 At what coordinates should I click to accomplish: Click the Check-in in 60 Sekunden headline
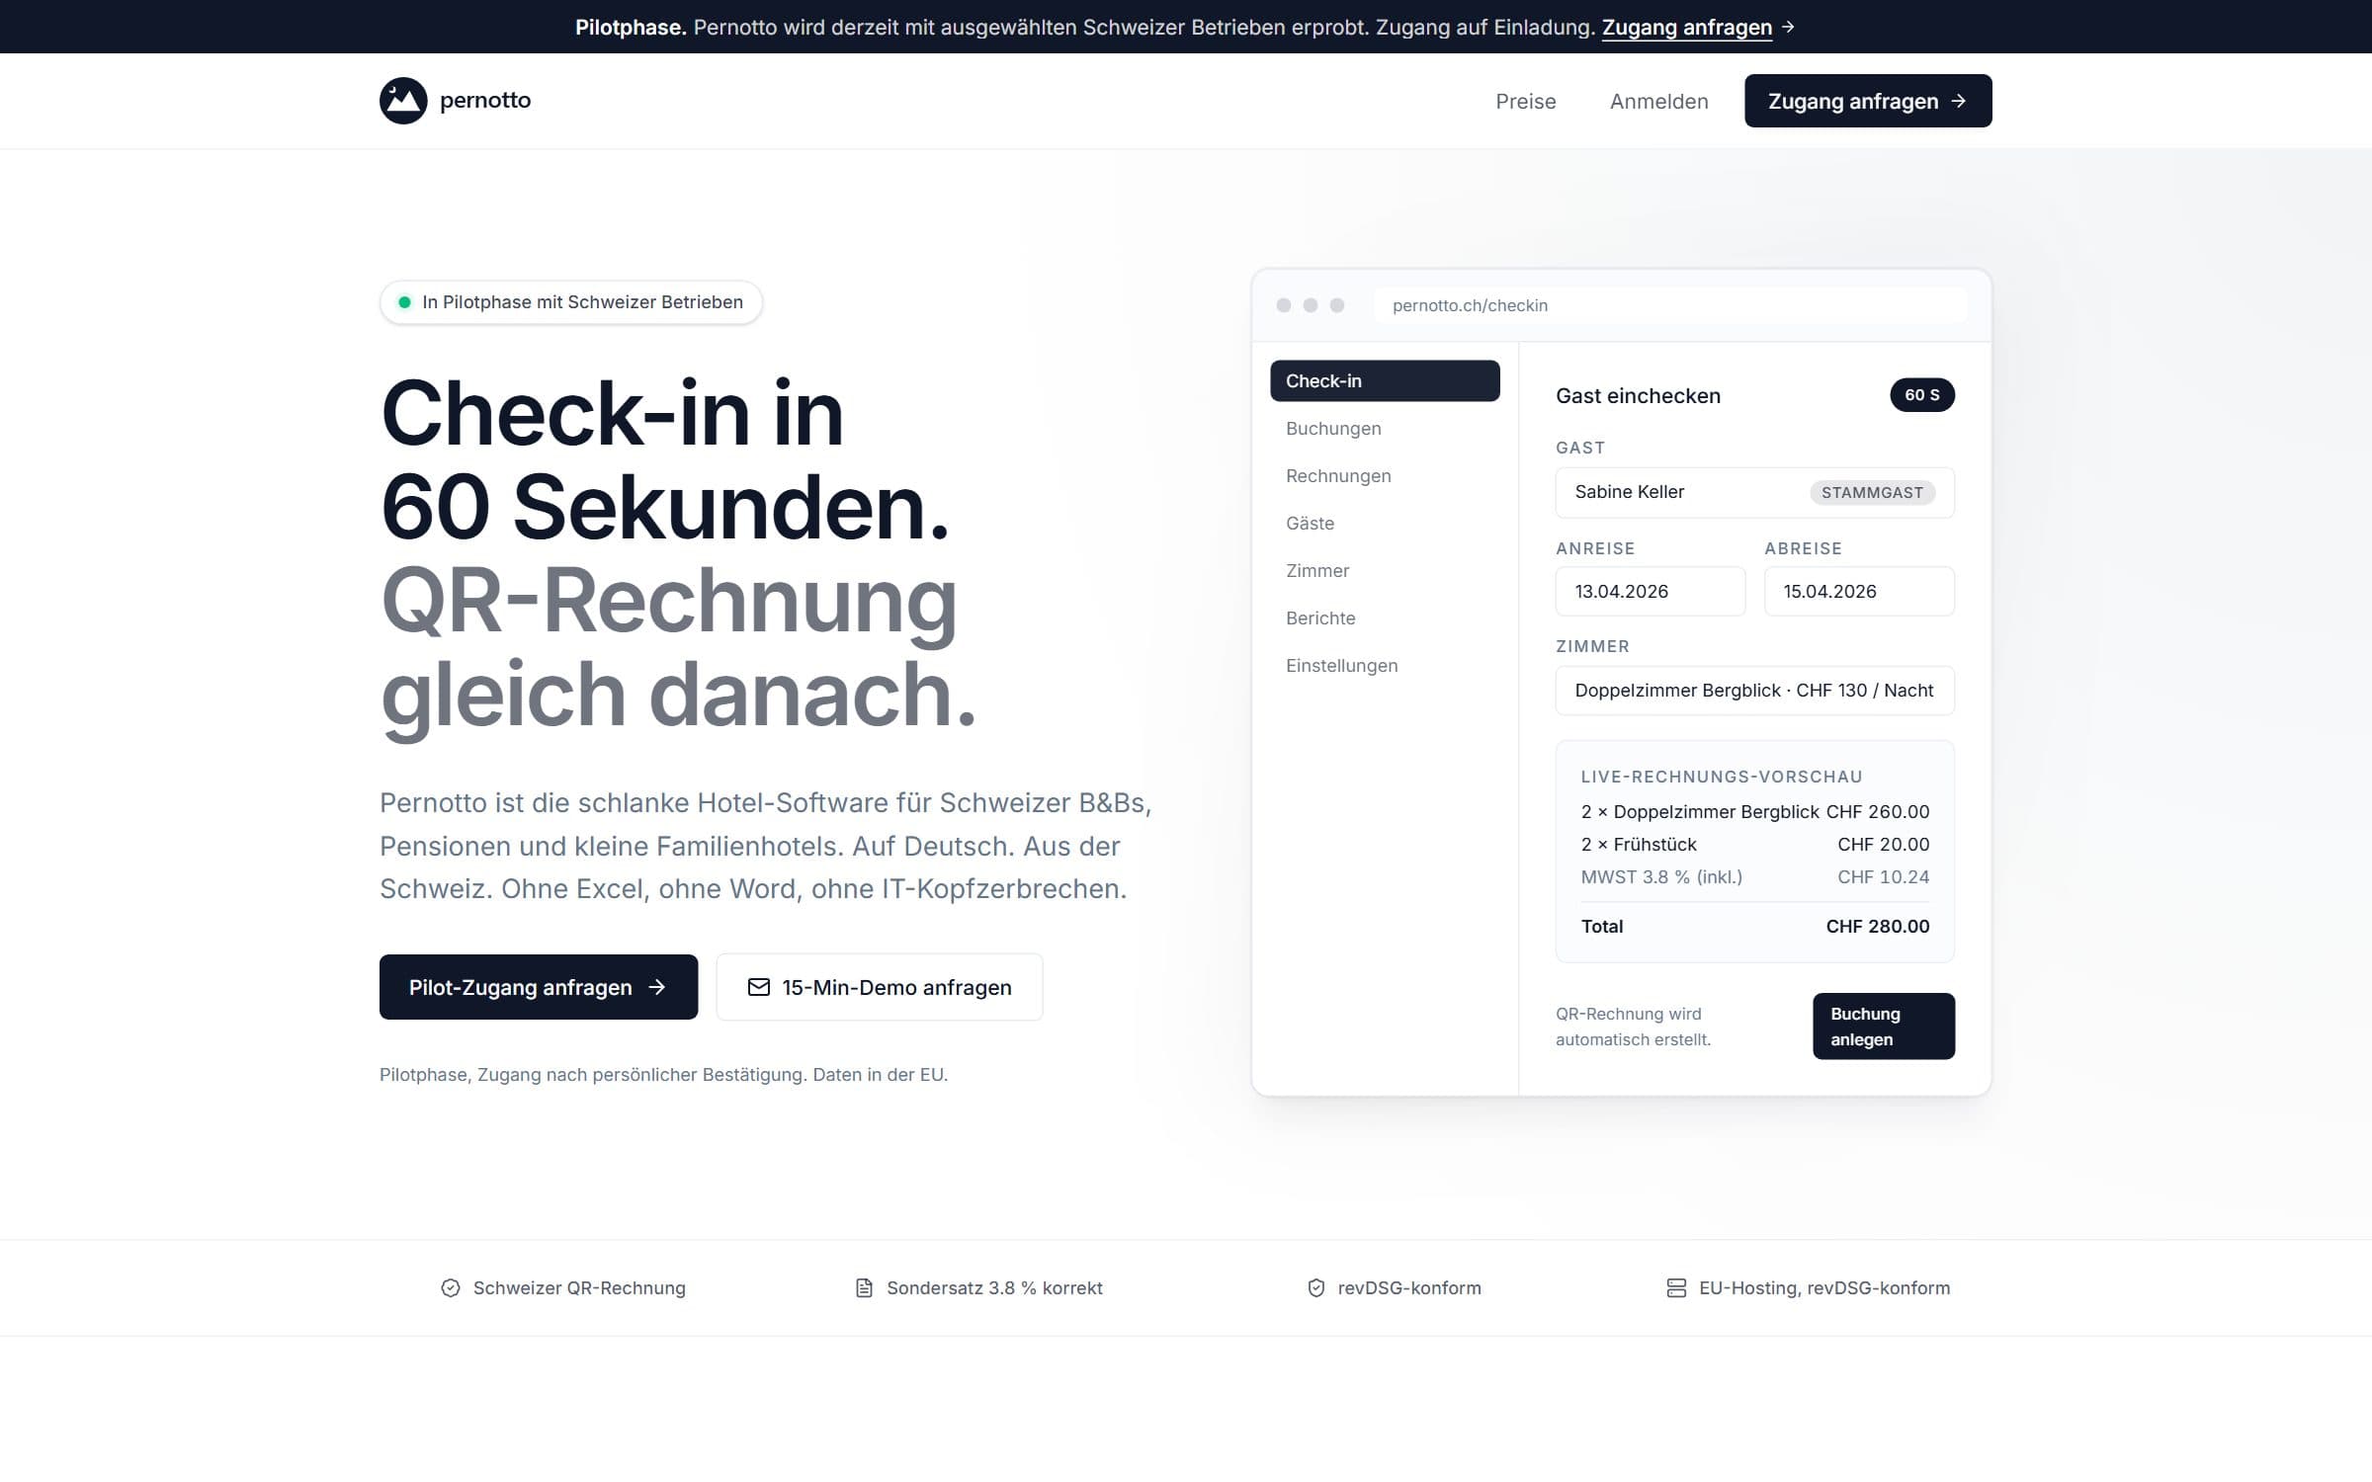click(x=665, y=459)
